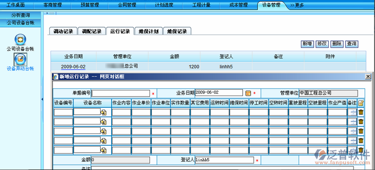Select 分析查询 in the left panel
The width and height of the screenshot is (375, 170).
[21, 15]
